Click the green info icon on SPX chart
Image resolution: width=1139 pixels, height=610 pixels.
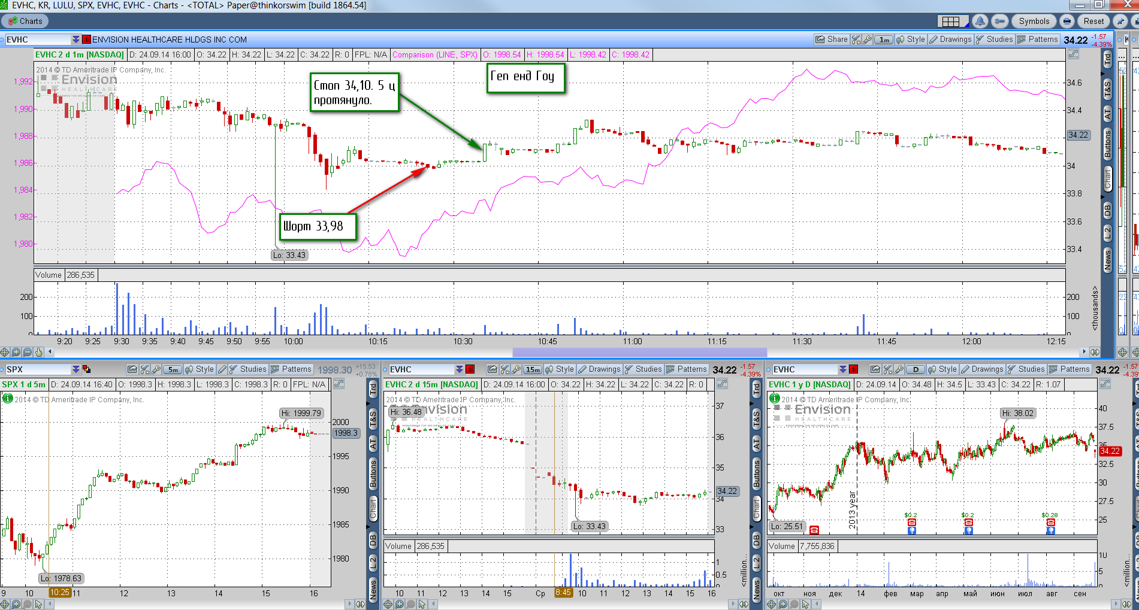click(8, 398)
